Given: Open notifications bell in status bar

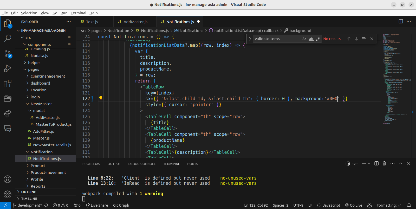Looking at the screenshot, I should click(x=409, y=205).
